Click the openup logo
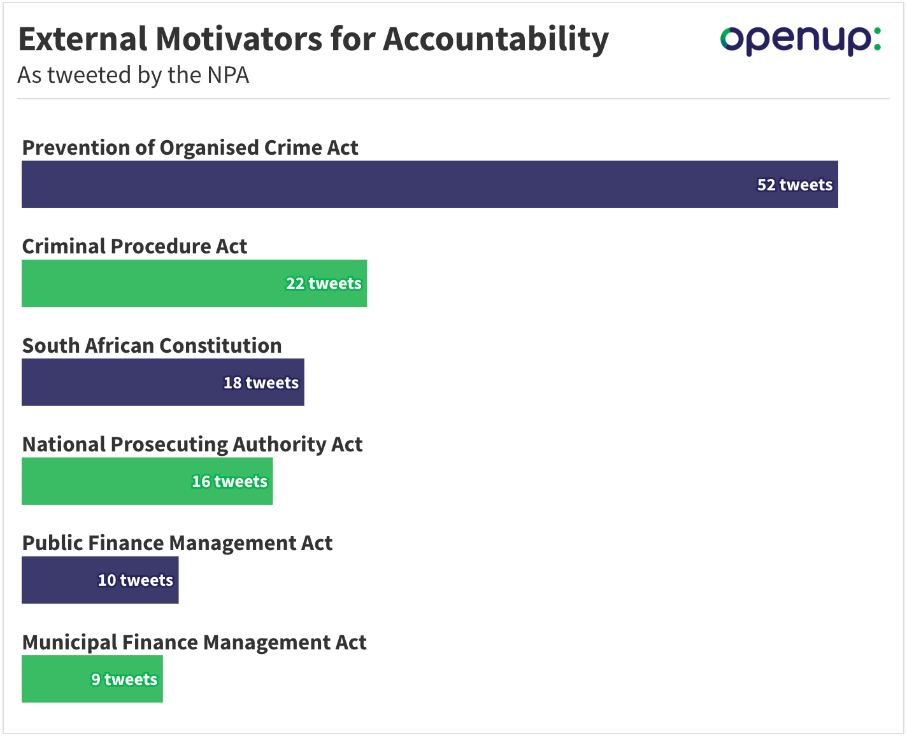Screen dimensions: 907x736 point(801,40)
